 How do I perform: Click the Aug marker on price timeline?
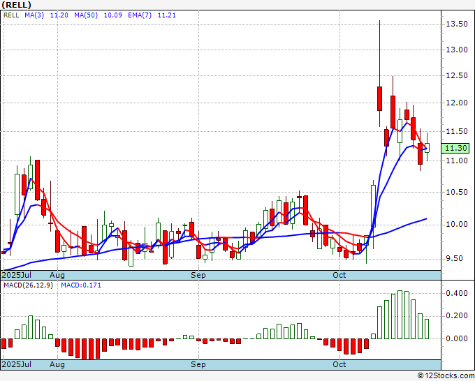pyautogui.click(x=57, y=275)
